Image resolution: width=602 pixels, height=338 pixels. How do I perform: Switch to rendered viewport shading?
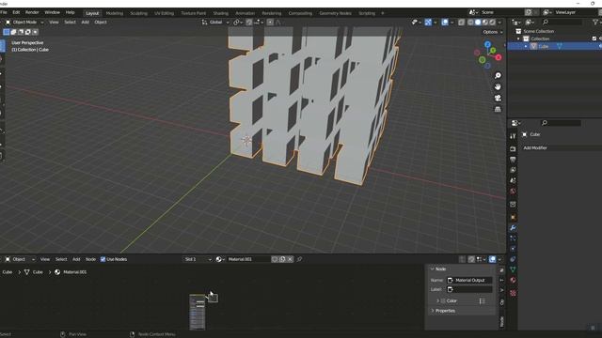click(493, 23)
